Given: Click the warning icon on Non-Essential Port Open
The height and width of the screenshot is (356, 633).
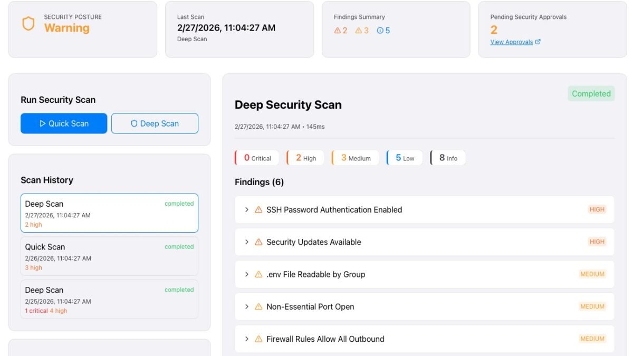Looking at the screenshot, I should pos(258,306).
